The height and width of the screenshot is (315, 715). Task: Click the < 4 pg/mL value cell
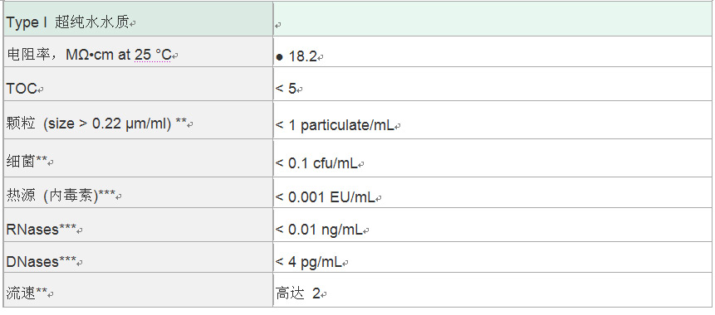pos(493,257)
